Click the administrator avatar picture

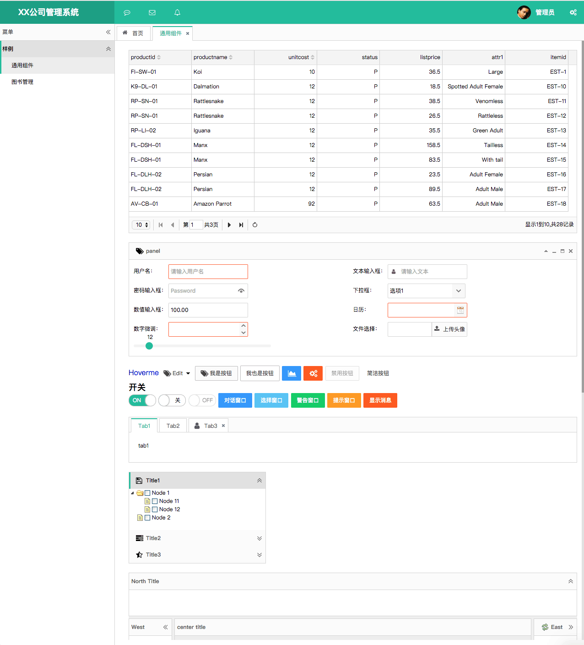pyautogui.click(x=524, y=12)
